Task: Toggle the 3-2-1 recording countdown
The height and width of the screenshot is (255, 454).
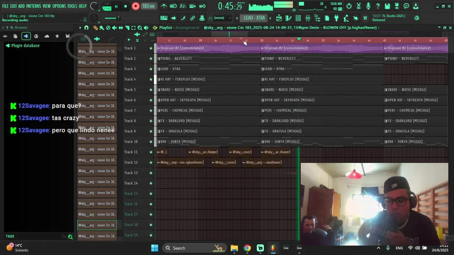Action: (183, 6)
